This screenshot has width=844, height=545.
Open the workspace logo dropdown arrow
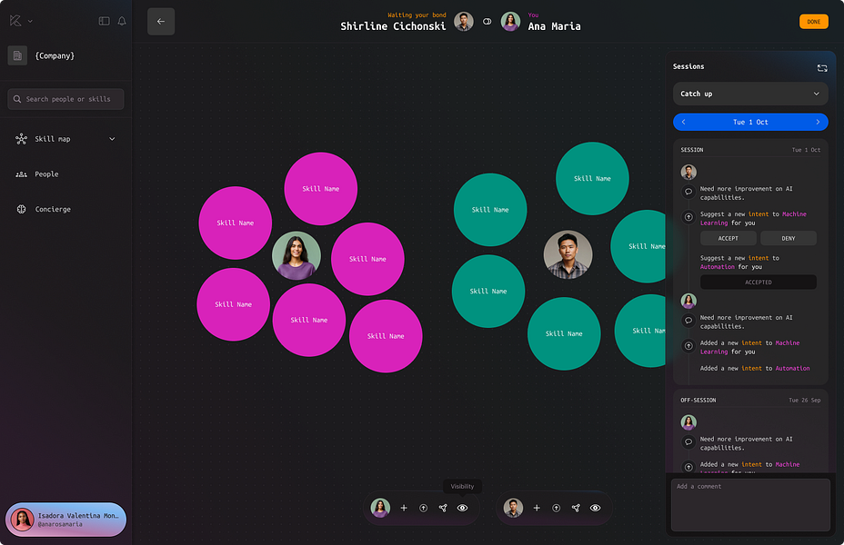(30, 21)
